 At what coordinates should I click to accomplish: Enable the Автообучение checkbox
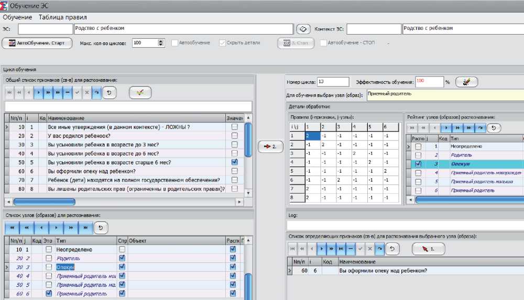pyautogui.click(x=175, y=43)
